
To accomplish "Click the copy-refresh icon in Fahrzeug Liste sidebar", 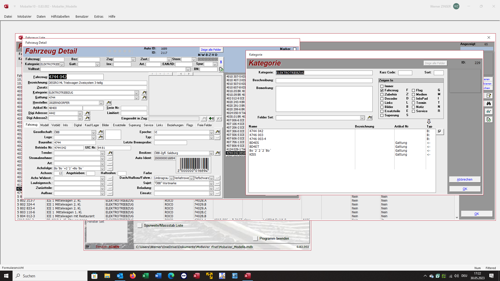I will point(489,120).
